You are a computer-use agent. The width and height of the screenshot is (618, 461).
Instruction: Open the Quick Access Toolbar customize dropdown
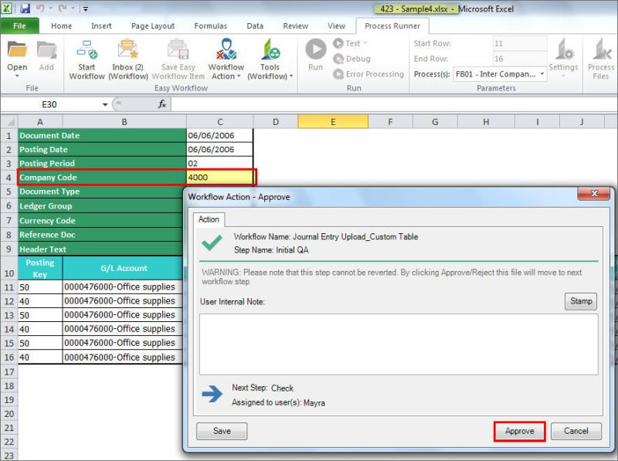[x=85, y=9]
